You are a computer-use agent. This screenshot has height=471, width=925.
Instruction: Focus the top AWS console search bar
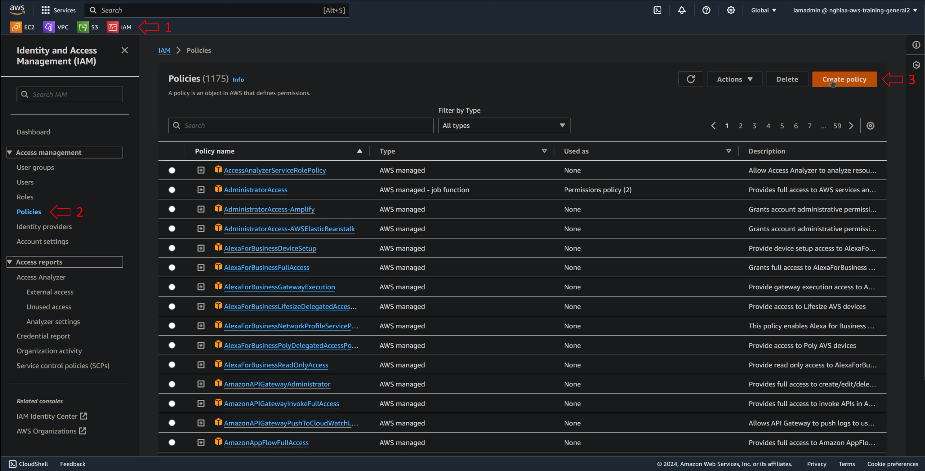pyautogui.click(x=217, y=10)
